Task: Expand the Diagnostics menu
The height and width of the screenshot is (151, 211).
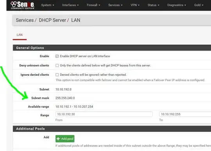Action: click(177, 5)
